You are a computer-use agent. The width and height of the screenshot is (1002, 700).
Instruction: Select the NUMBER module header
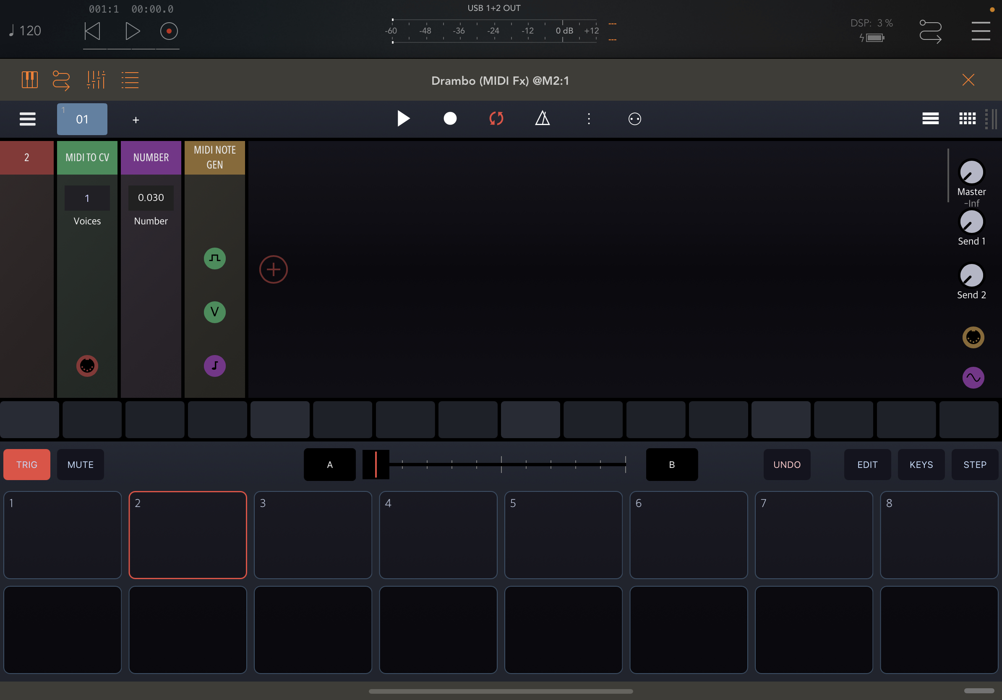pyautogui.click(x=151, y=157)
